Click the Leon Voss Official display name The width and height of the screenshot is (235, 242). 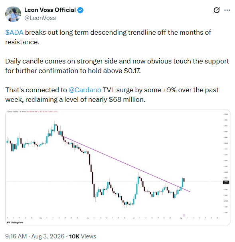point(50,10)
